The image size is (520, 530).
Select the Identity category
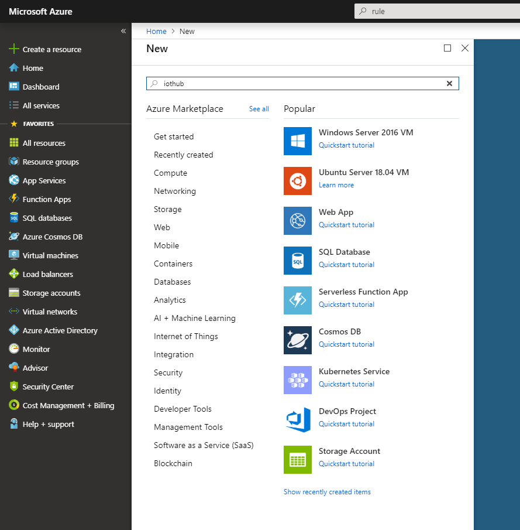pyautogui.click(x=167, y=391)
